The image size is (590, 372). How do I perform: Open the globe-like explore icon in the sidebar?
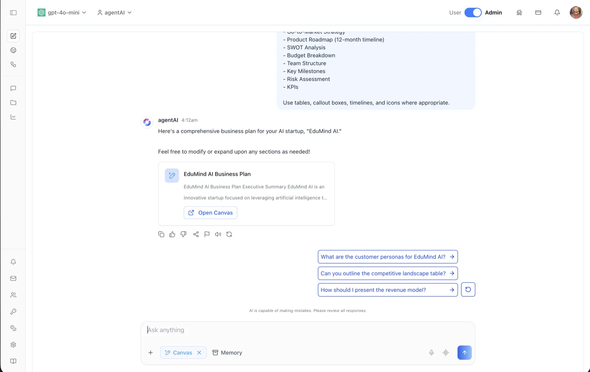(x=13, y=50)
